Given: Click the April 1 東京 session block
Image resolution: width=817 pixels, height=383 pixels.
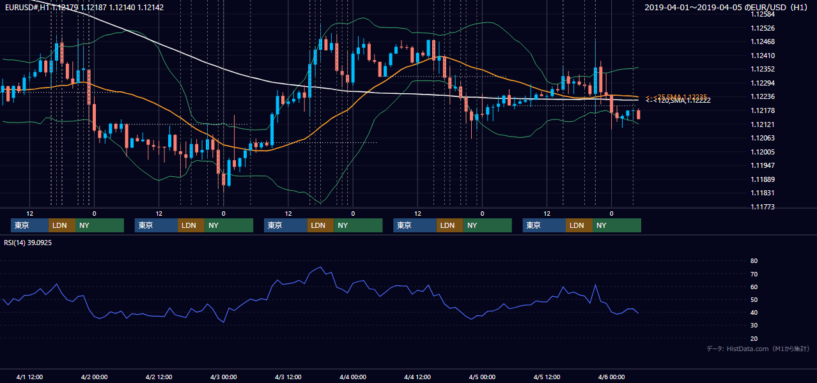Looking at the screenshot, I should point(30,225).
